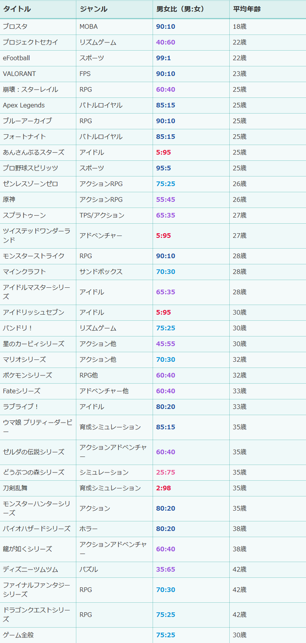Click the ツイステッドワンダーランド title cell
Screen dimensions: 306x643
[x=38, y=236]
